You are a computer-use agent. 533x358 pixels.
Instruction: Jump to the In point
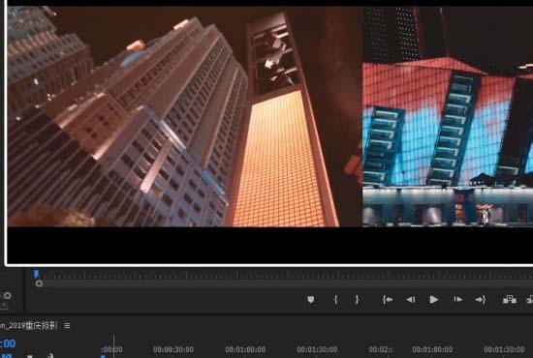[x=388, y=300]
